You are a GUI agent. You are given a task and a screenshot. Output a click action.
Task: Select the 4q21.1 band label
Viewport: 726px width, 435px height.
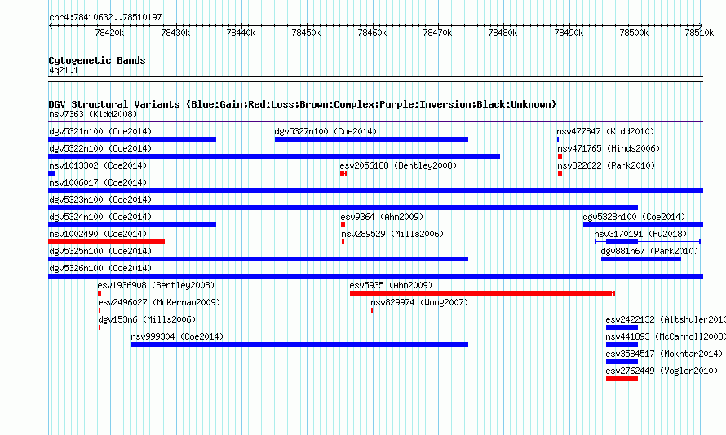(x=64, y=70)
